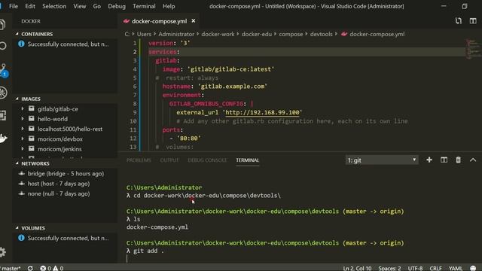Screen dimensions: 482x271
Task: Click the gitlab/gitlab-ce image icon
Action: (x=32, y=108)
